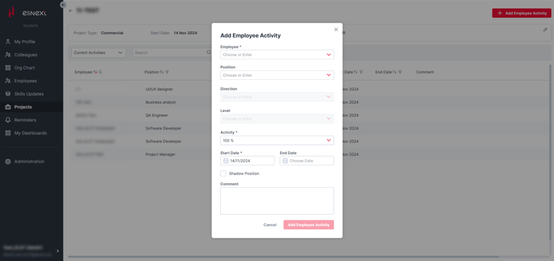Expand the Employee dropdown
This screenshot has height=261, width=554.
pyautogui.click(x=328, y=54)
